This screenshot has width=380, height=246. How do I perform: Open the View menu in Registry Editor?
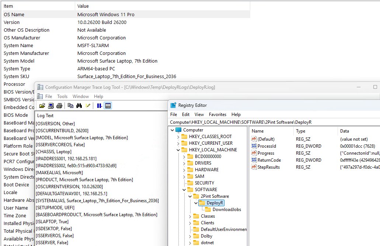(199, 115)
